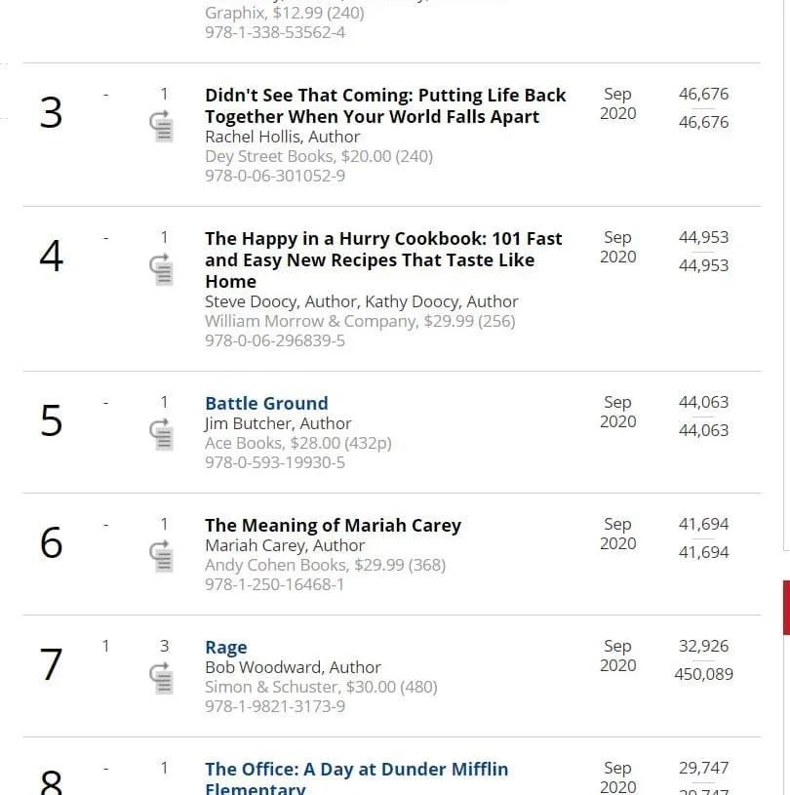Click the Graphix ISBN 978-1-338-53562-4
Screen dimensions: 790x795
tap(275, 32)
